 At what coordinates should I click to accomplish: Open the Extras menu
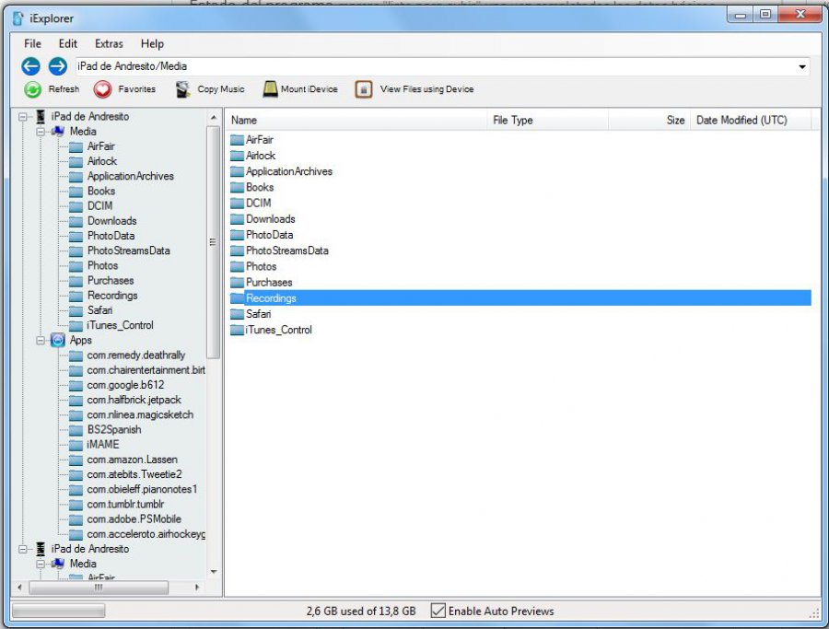(109, 44)
